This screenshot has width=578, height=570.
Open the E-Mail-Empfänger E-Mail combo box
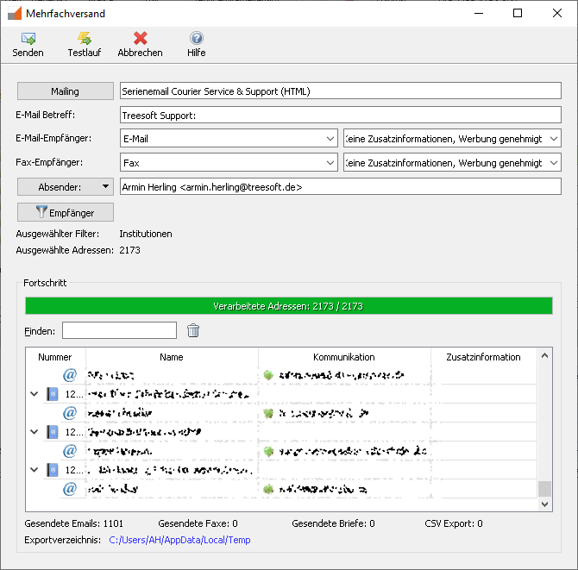229,139
